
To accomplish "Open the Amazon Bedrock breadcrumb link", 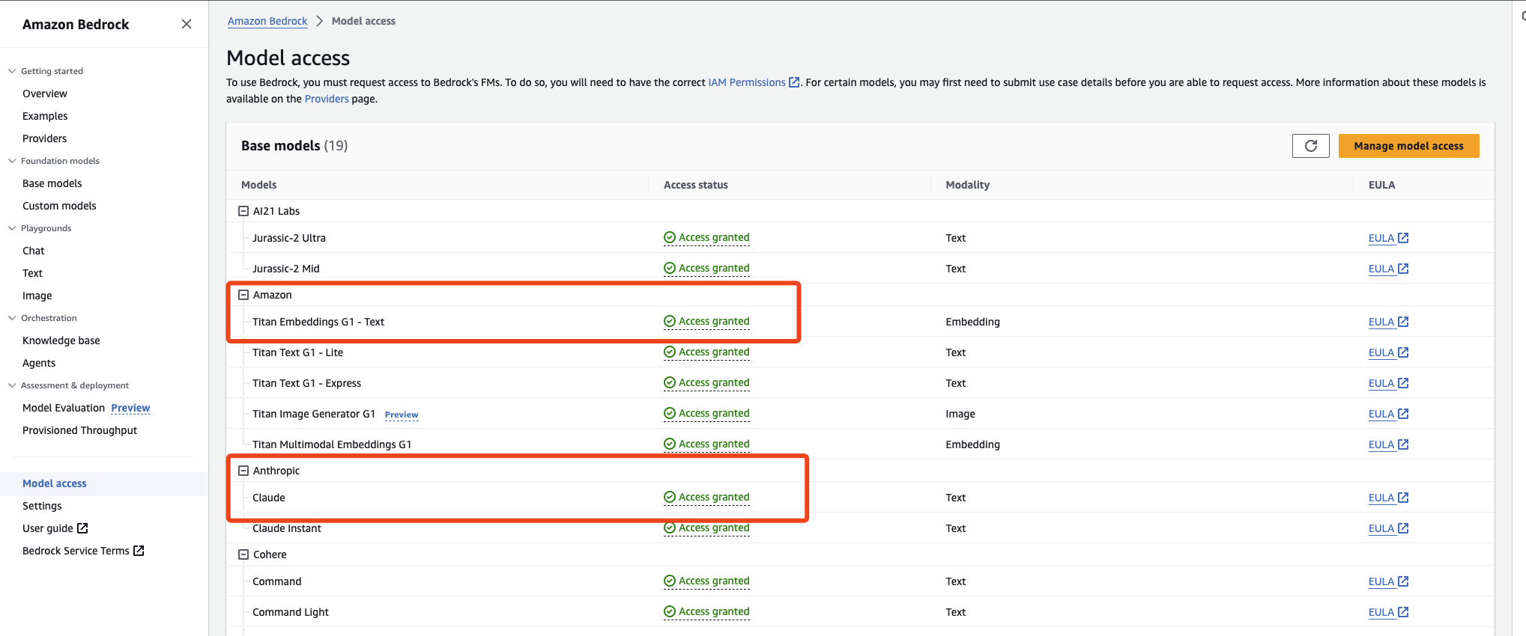I will (267, 21).
